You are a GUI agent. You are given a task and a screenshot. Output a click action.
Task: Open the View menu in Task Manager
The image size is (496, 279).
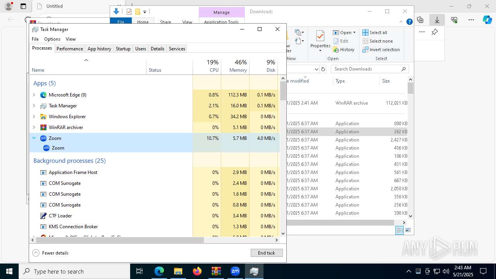(x=71, y=39)
